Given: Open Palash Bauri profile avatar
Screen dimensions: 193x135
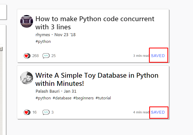Looking at the screenshot, I should point(27,78).
